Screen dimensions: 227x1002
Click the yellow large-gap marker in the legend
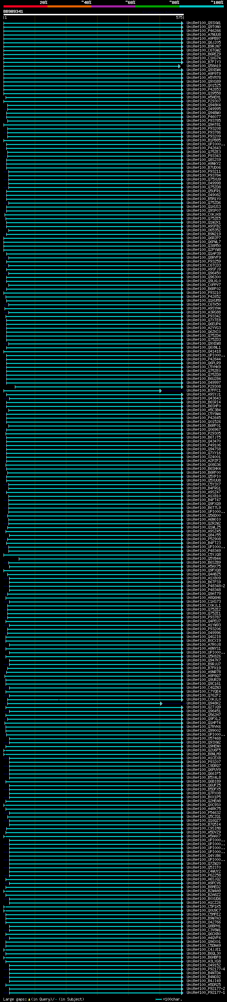click(29, 999)
